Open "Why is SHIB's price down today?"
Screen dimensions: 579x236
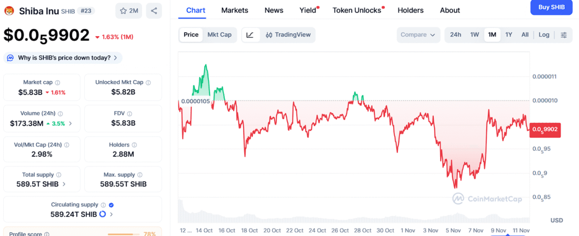point(63,57)
